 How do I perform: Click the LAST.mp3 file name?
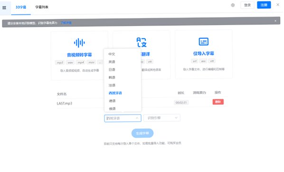point(65,103)
